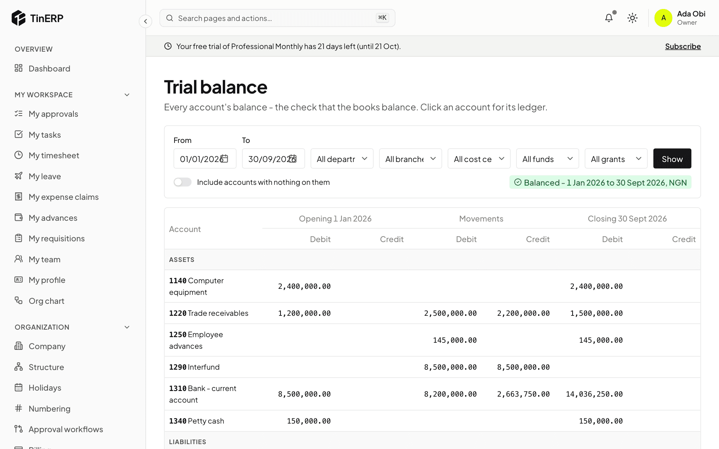
Task: Open the 1310 Bank - current account ledger
Action: coord(203,394)
